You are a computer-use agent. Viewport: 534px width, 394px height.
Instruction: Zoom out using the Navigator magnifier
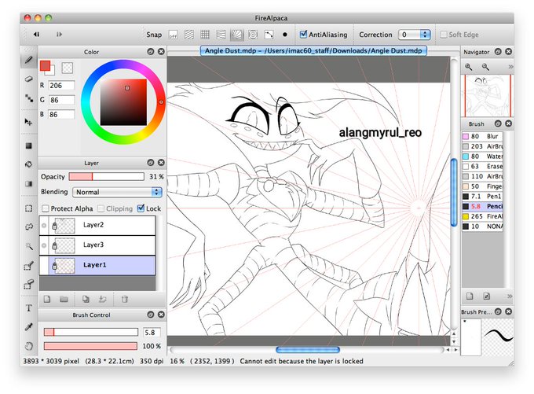(485, 67)
